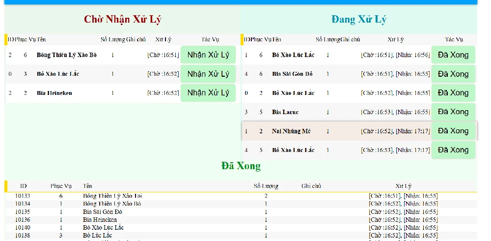
Task: Select Bò Xào Lúc Lắc in completed list
Action: click(x=103, y=228)
